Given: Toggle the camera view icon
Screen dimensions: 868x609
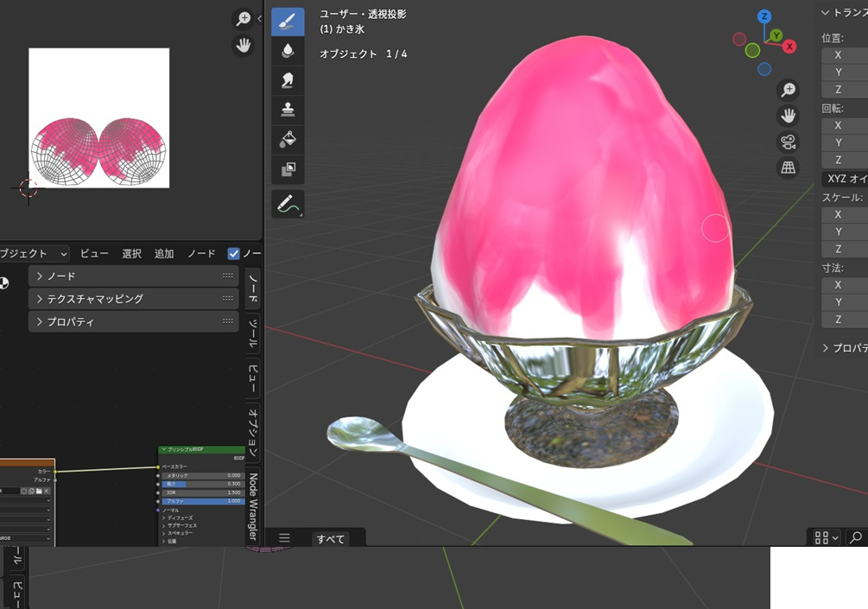Looking at the screenshot, I should [x=788, y=142].
